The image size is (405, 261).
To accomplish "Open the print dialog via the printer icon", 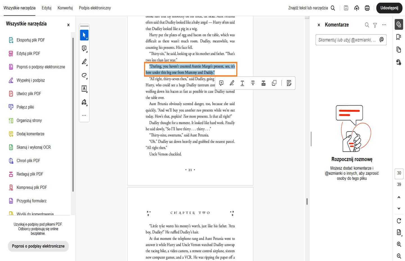I will pos(367,8).
